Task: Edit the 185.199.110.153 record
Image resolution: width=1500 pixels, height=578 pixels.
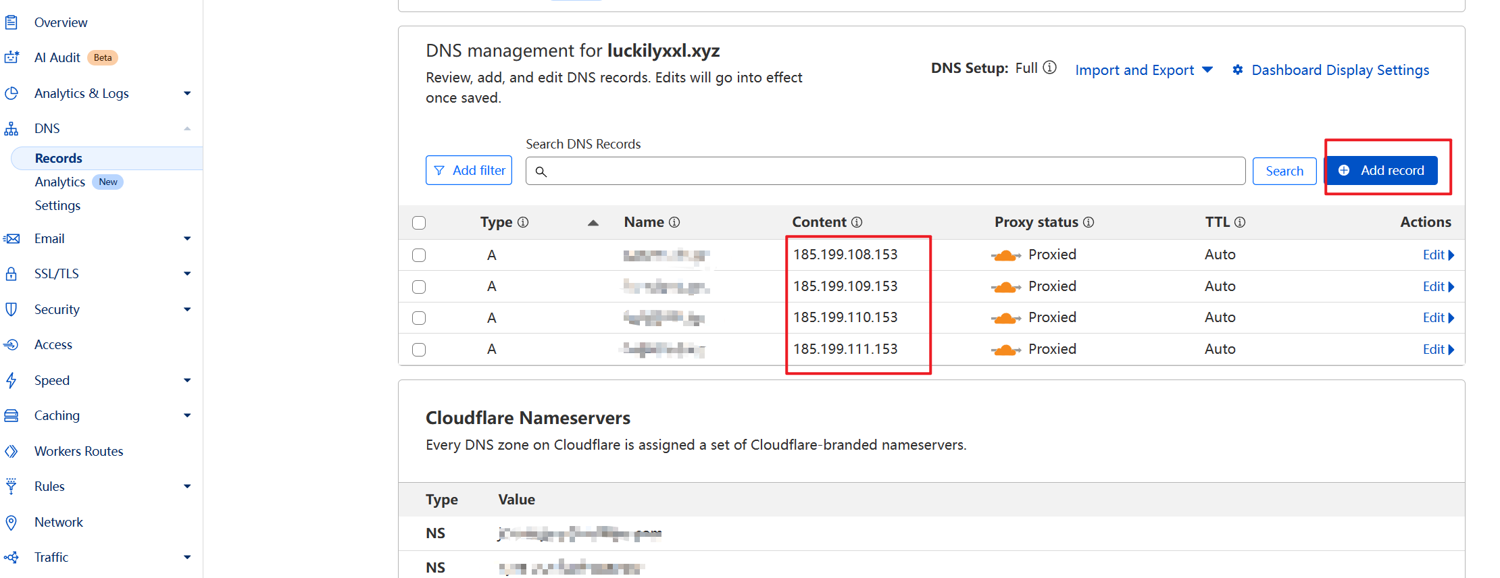Action: (x=1438, y=318)
